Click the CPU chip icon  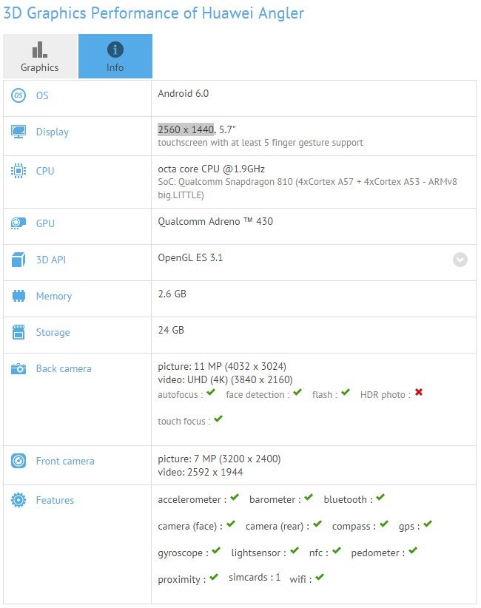point(18,171)
